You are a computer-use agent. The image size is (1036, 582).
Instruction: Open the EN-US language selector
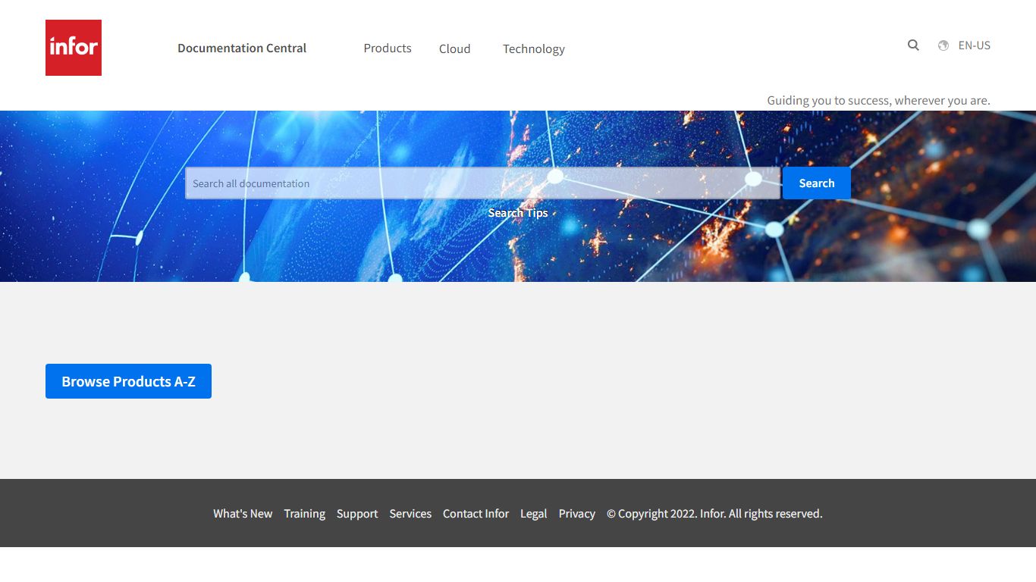point(975,45)
